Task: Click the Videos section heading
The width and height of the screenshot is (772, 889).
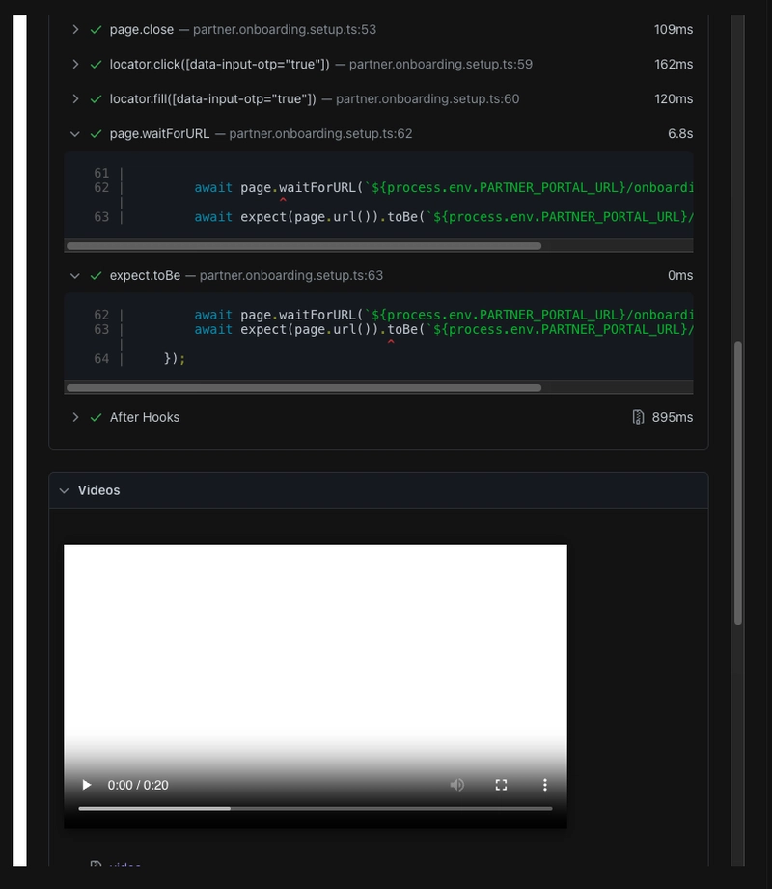Action: click(98, 490)
